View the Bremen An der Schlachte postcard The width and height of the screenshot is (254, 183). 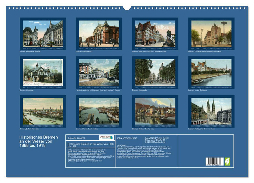point(212,72)
